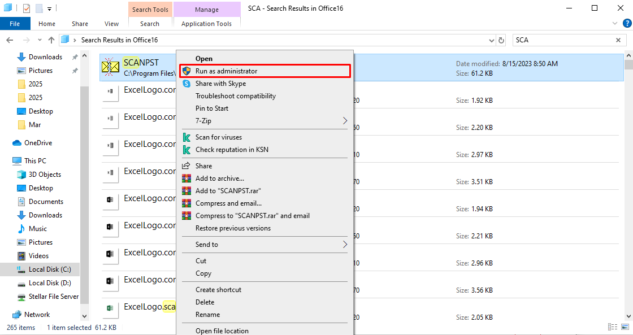This screenshot has height=335, width=633.
Task: Click the Kaspersky Scan for viruses icon
Action: [x=187, y=137]
